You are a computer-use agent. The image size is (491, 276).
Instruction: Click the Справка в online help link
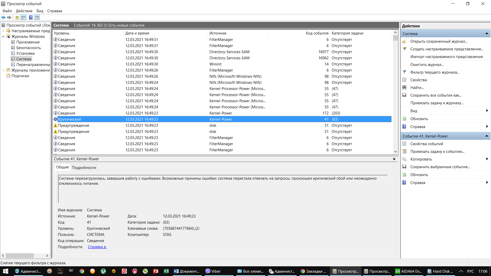(97, 247)
